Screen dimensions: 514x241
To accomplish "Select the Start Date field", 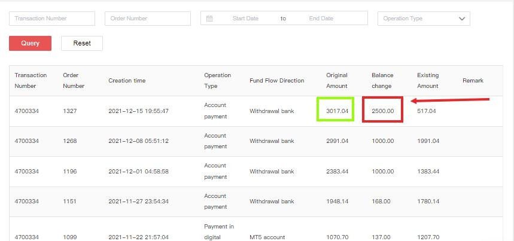I will point(245,19).
